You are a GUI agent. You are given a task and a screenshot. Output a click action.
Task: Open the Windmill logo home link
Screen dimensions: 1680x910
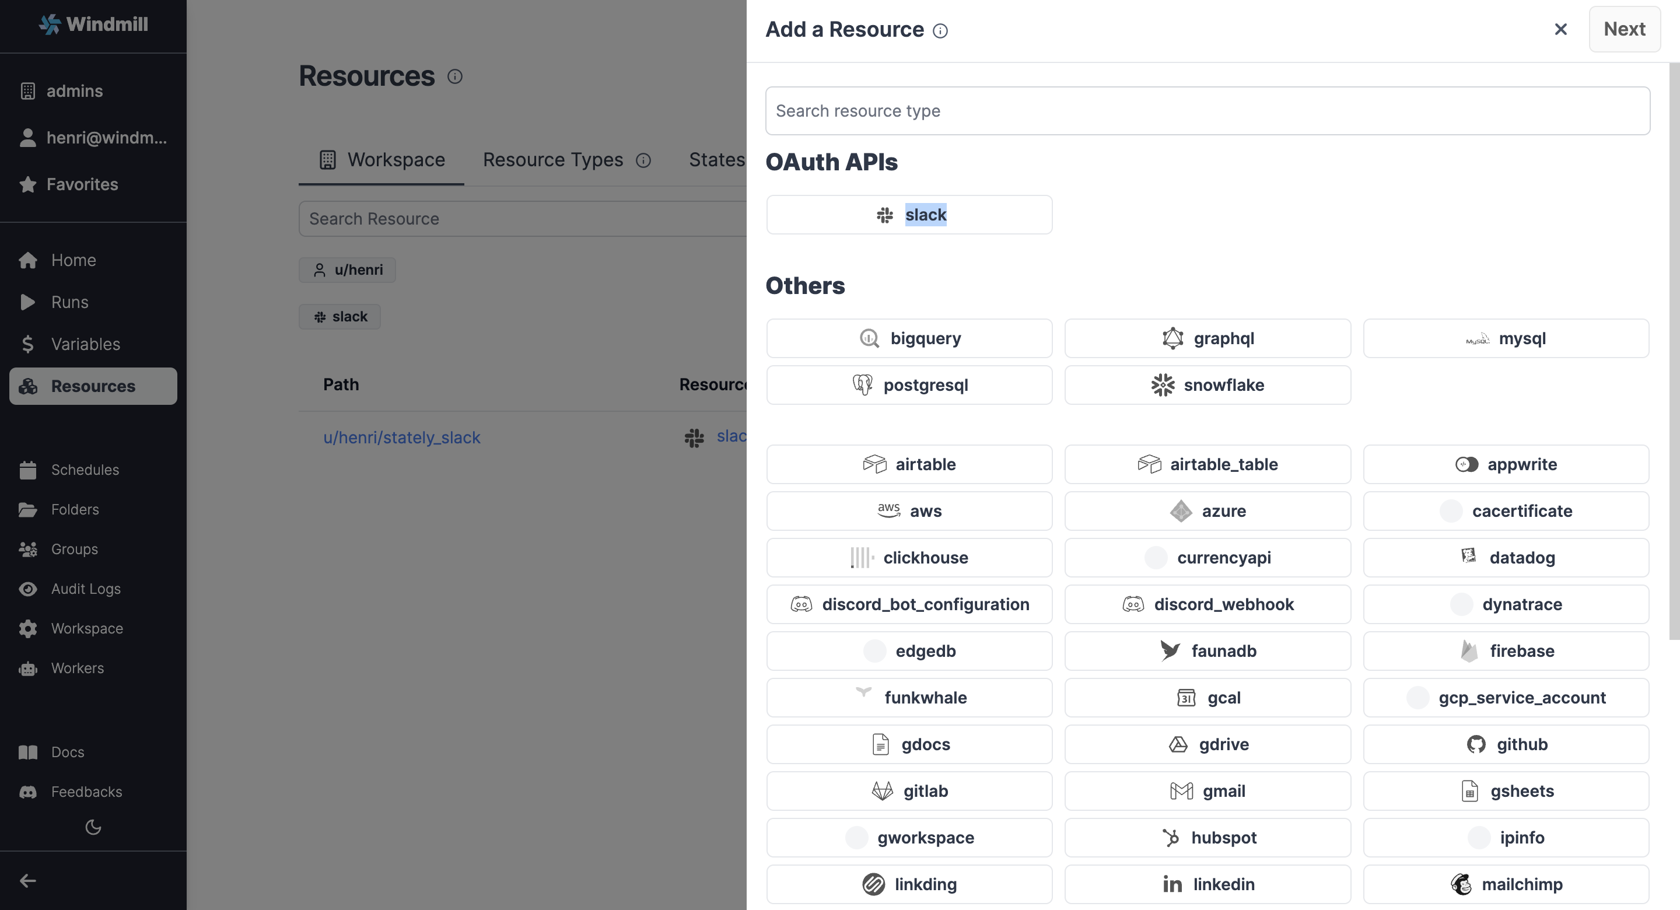pos(93,24)
